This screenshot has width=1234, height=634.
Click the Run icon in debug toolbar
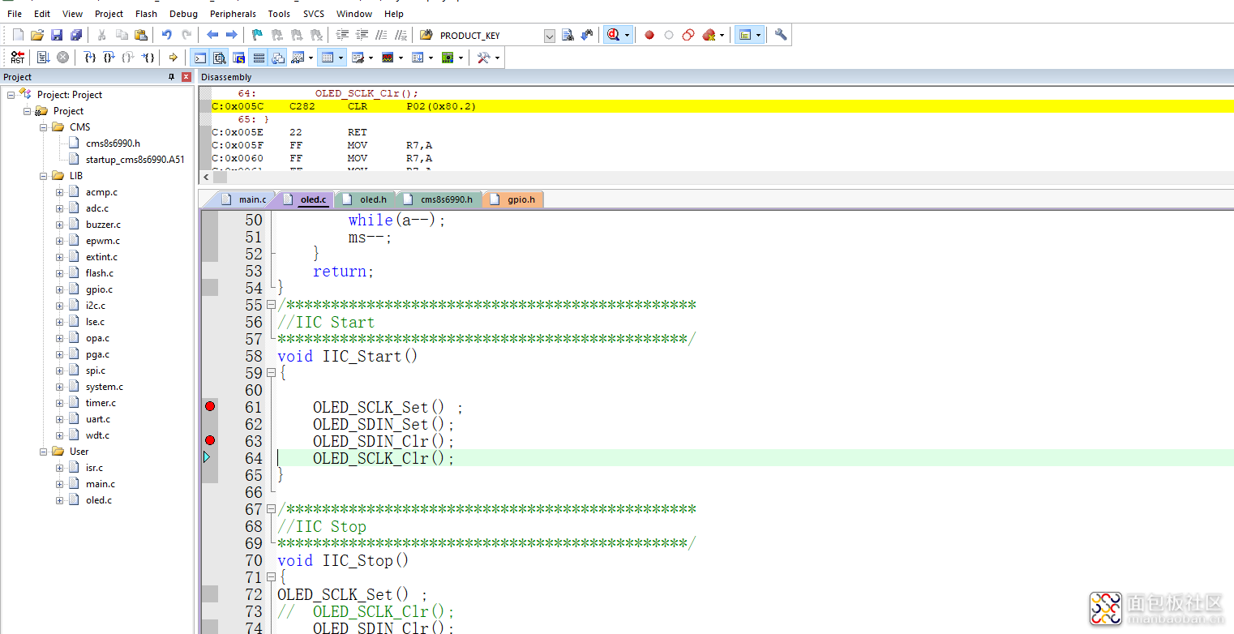coord(43,58)
